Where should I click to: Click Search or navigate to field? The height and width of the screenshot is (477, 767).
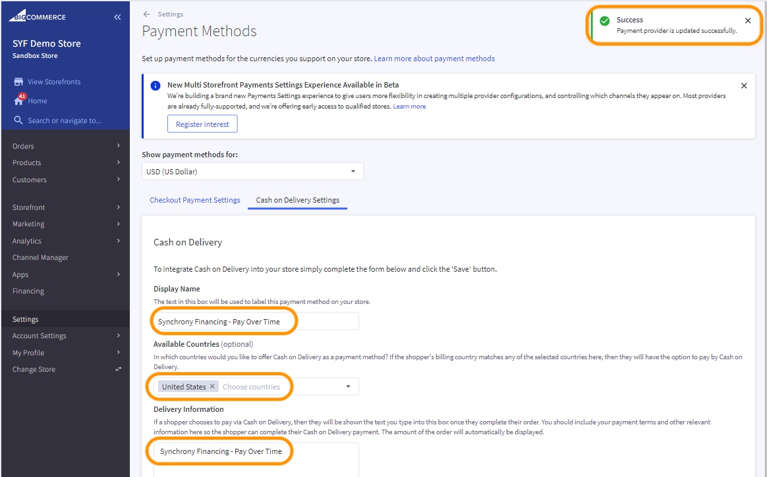point(65,120)
